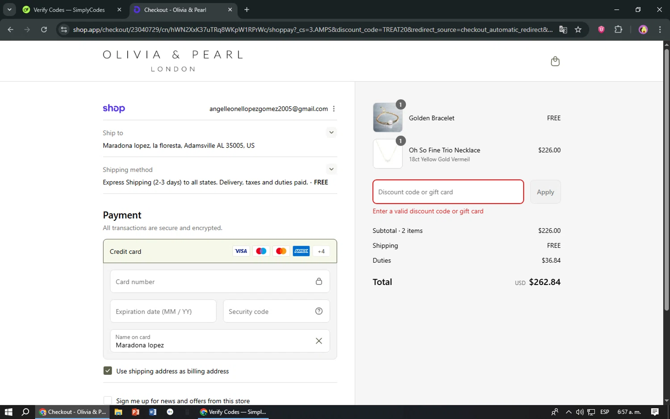This screenshot has height=419, width=670.
Task: Check Sign me up for news and offers
Action: (x=108, y=401)
